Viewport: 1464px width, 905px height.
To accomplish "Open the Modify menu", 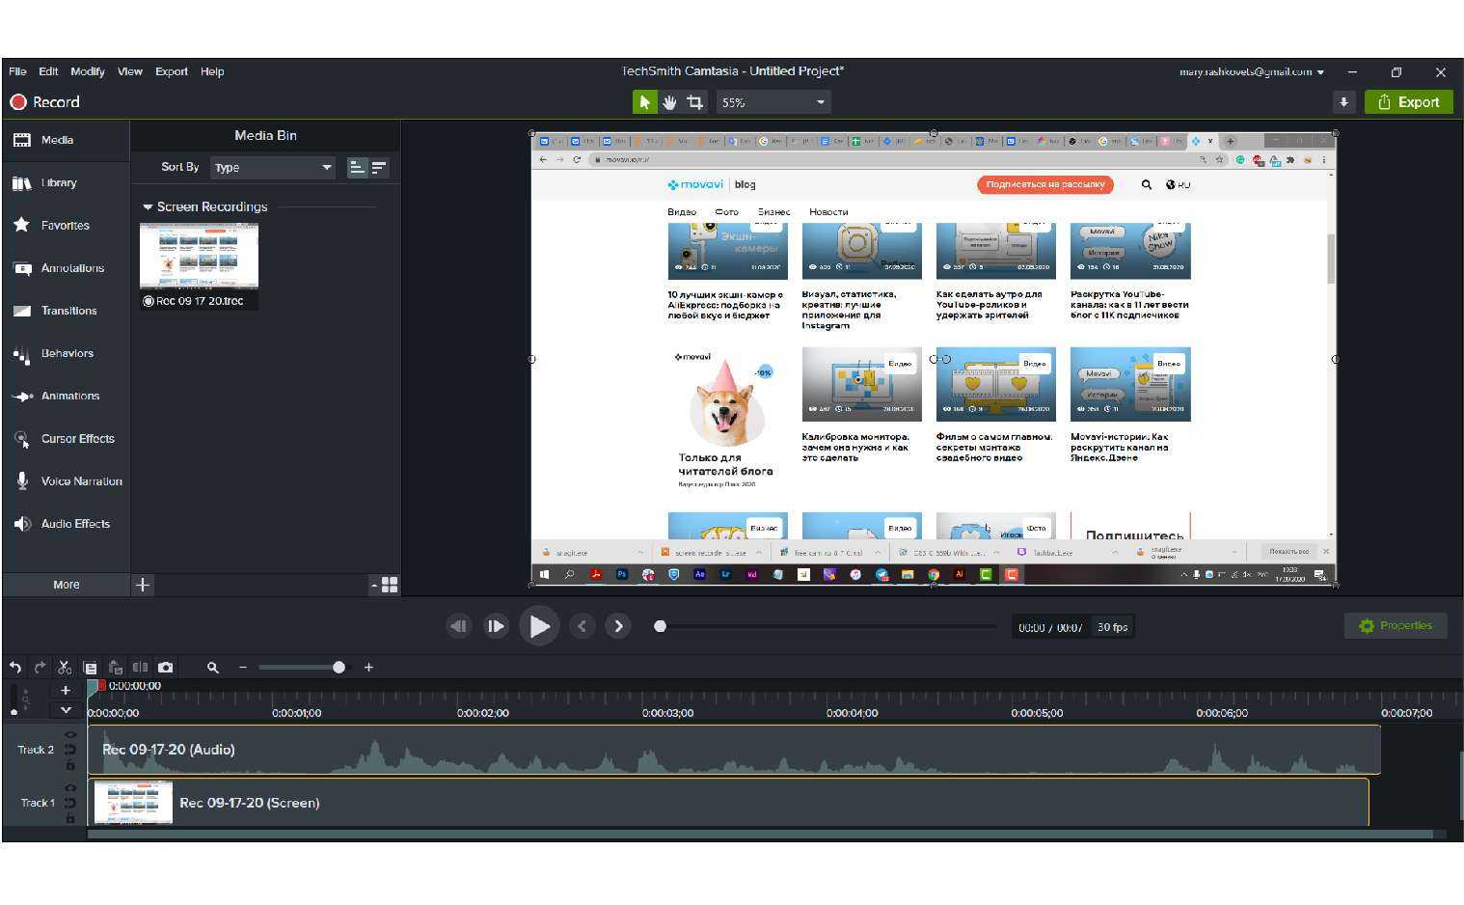I will pos(87,71).
